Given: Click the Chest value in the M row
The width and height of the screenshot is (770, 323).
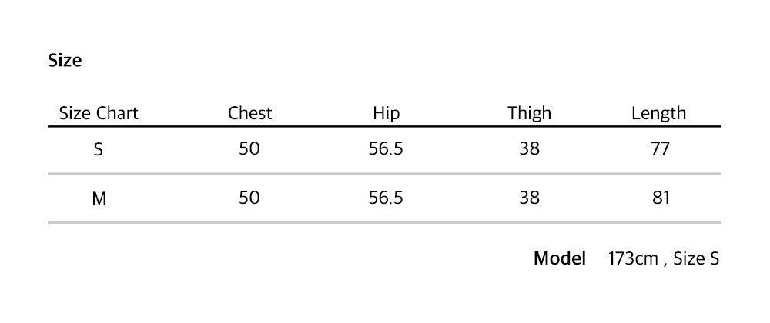Looking at the screenshot, I should coord(249,198).
